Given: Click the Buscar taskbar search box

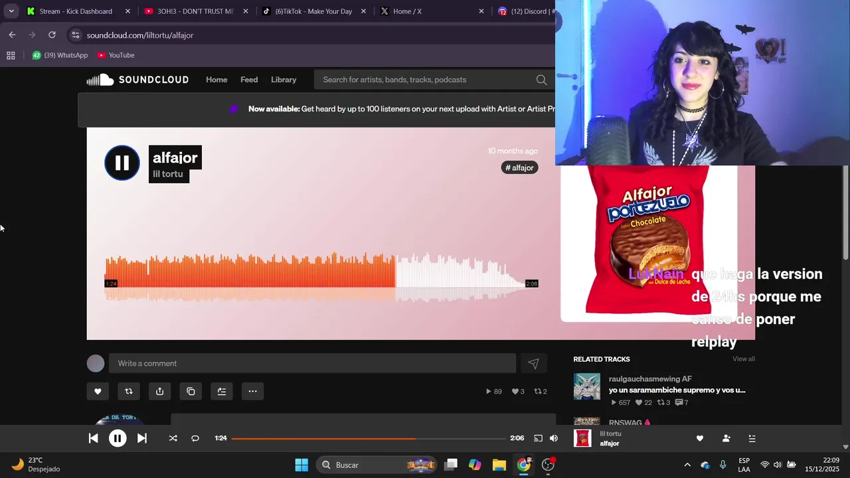Looking at the screenshot, I should point(377,465).
